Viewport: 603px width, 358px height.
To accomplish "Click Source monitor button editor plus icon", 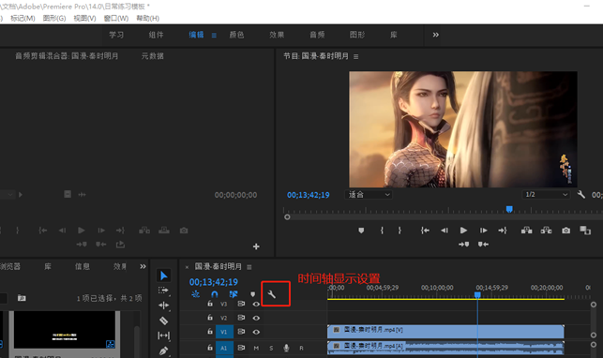I will coord(256,246).
